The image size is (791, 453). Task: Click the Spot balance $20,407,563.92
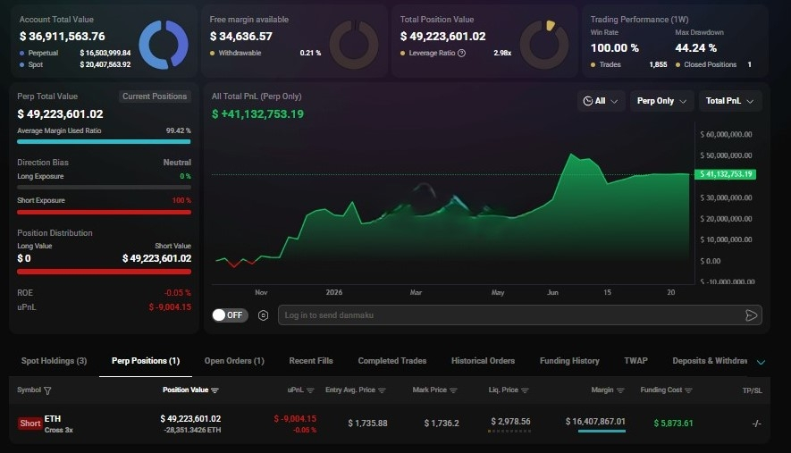(x=105, y=64)
